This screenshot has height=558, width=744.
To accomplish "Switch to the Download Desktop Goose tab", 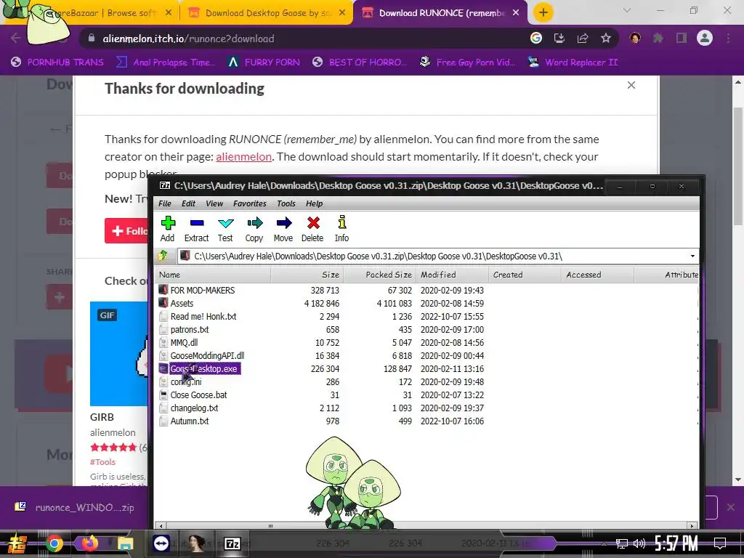I will (x=268, y=13).
